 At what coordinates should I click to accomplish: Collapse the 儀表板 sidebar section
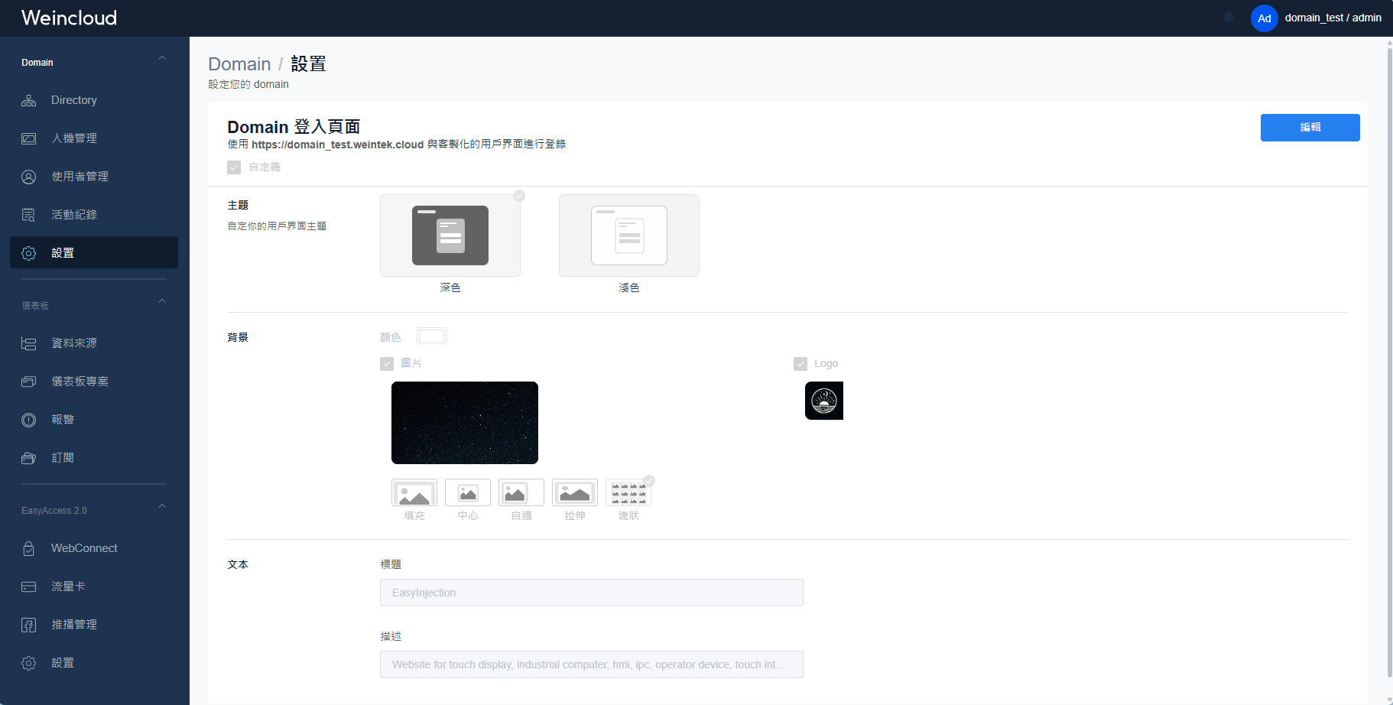pyautogui.click(x=162, y=301)
